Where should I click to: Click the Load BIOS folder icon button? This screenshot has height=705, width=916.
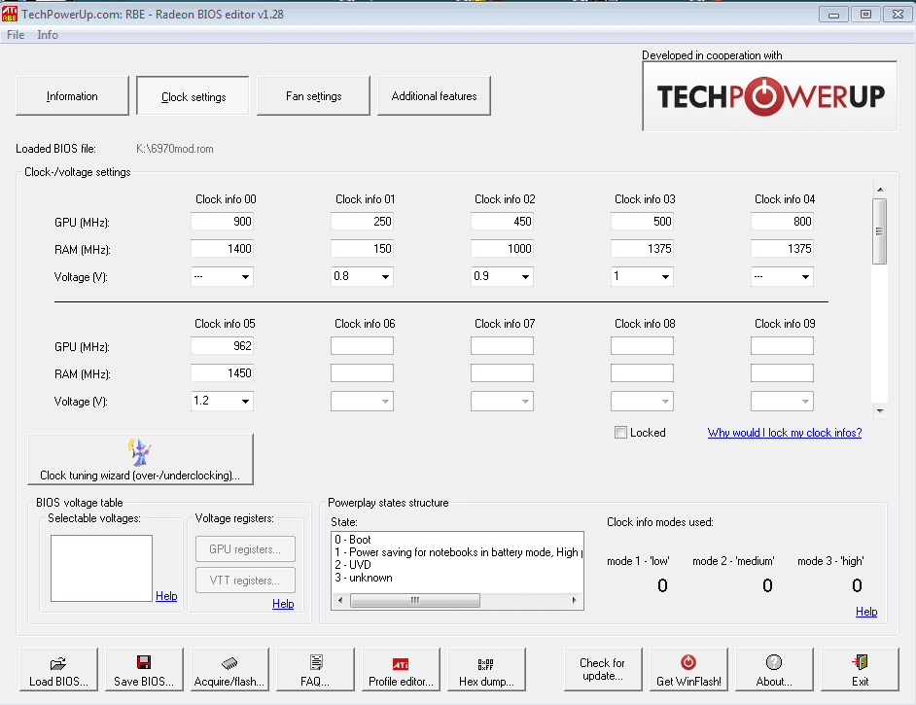tap(58, 669)
